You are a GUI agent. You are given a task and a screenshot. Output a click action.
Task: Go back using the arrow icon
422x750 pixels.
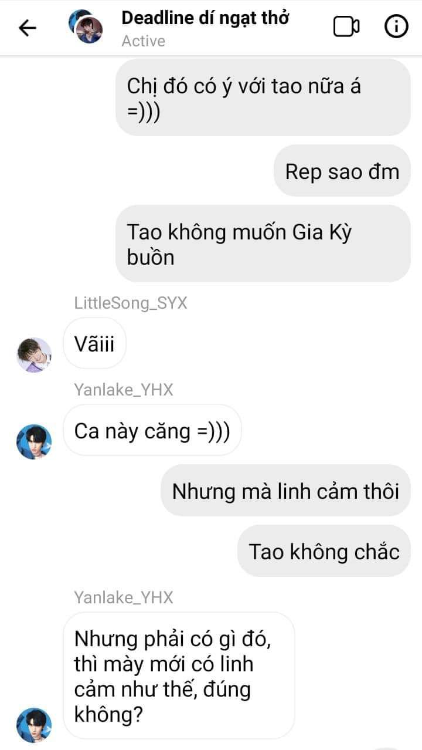coord(27,28)
